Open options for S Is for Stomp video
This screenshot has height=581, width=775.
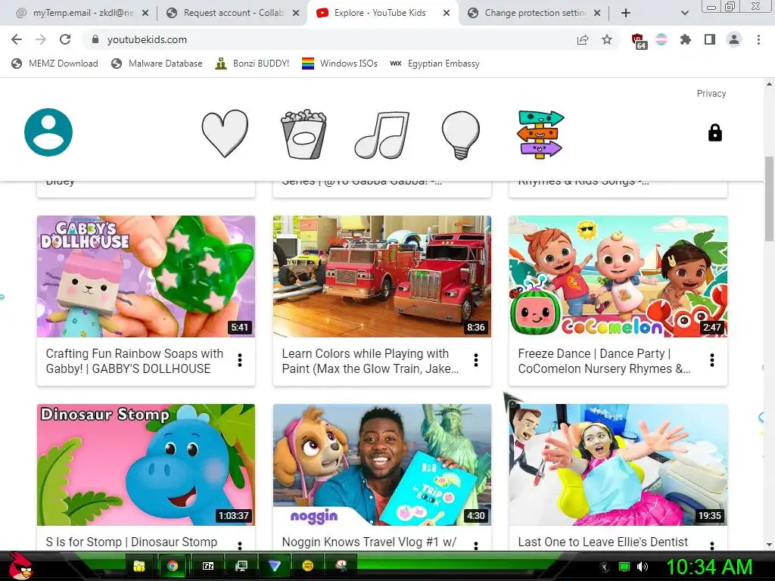click(x=240, y=545)
